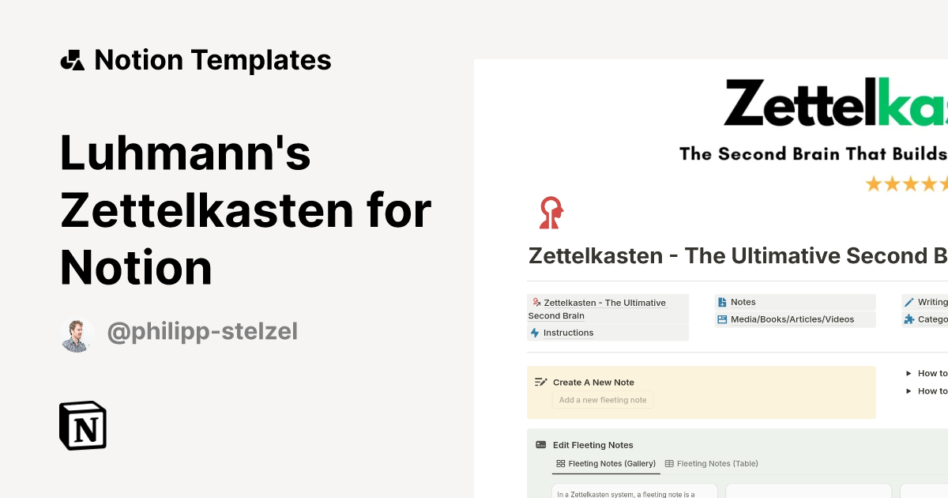Expand the second How to toggle
The width and height of the screenshot is (948, 498).
tap(908, 390)
